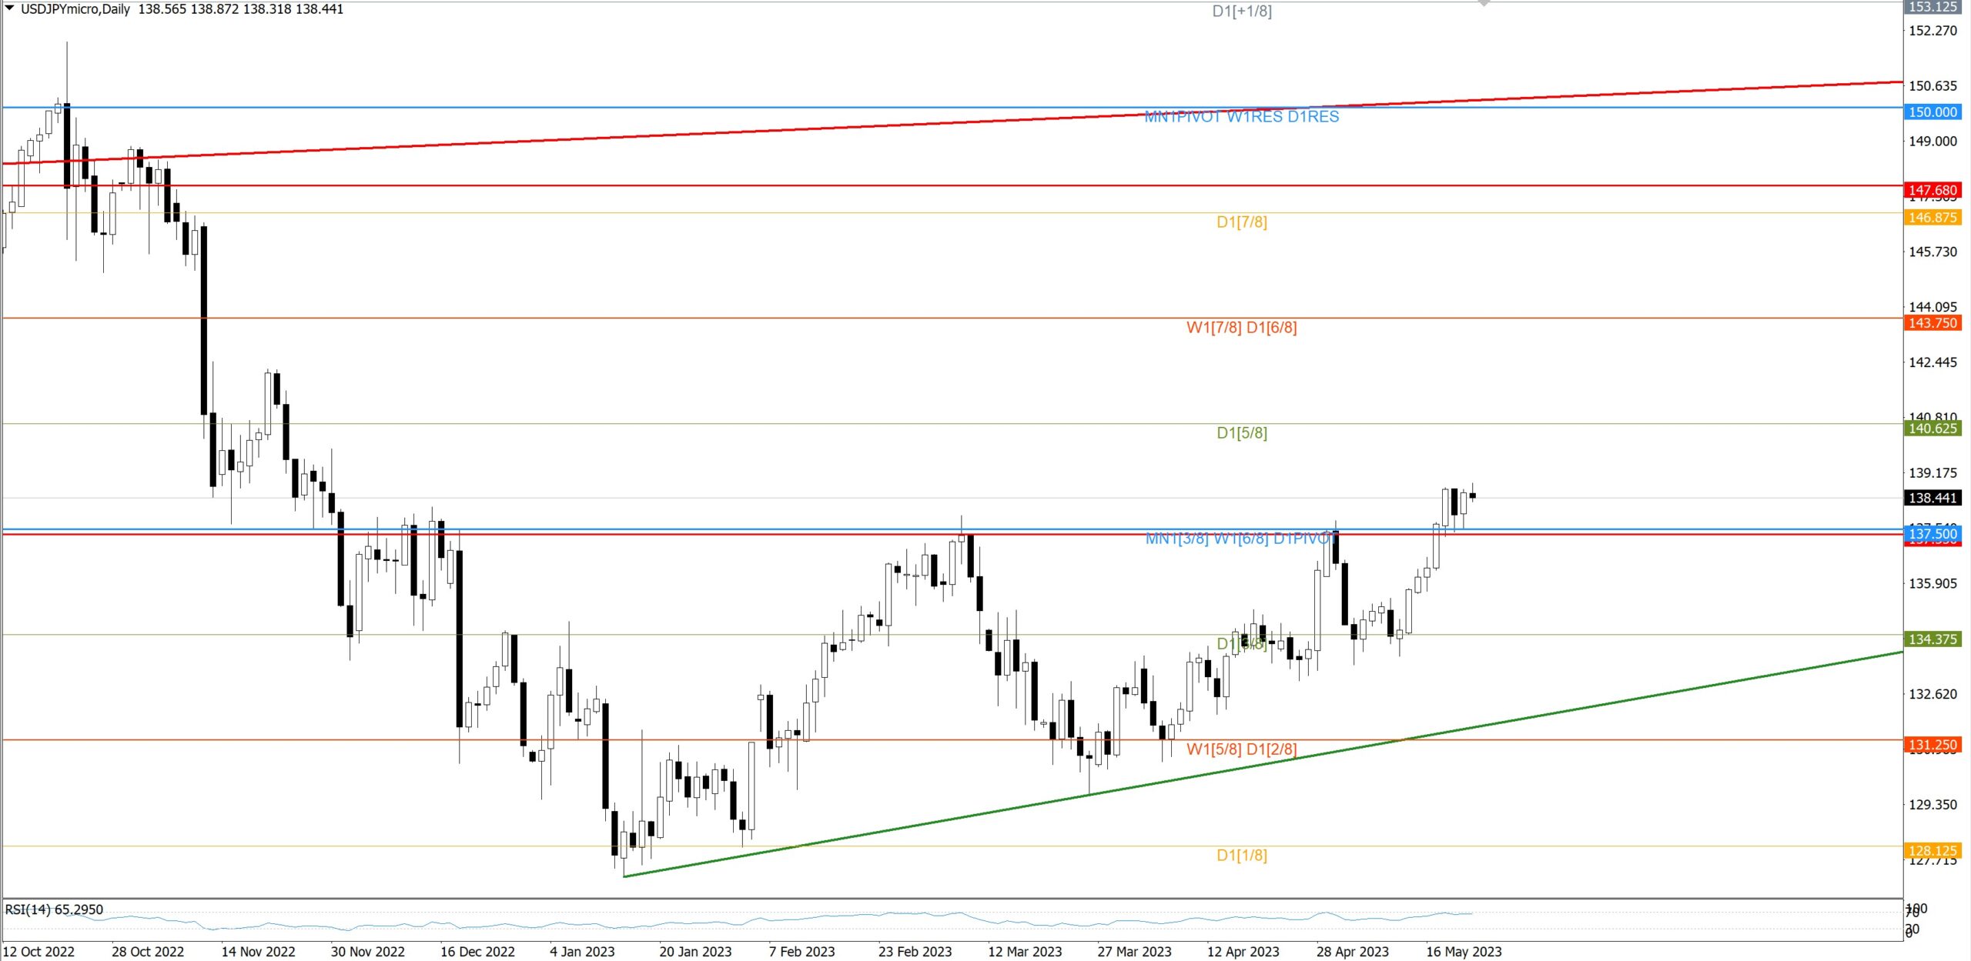Click the 4 Jan 2023 date marker

coord(582,952)
